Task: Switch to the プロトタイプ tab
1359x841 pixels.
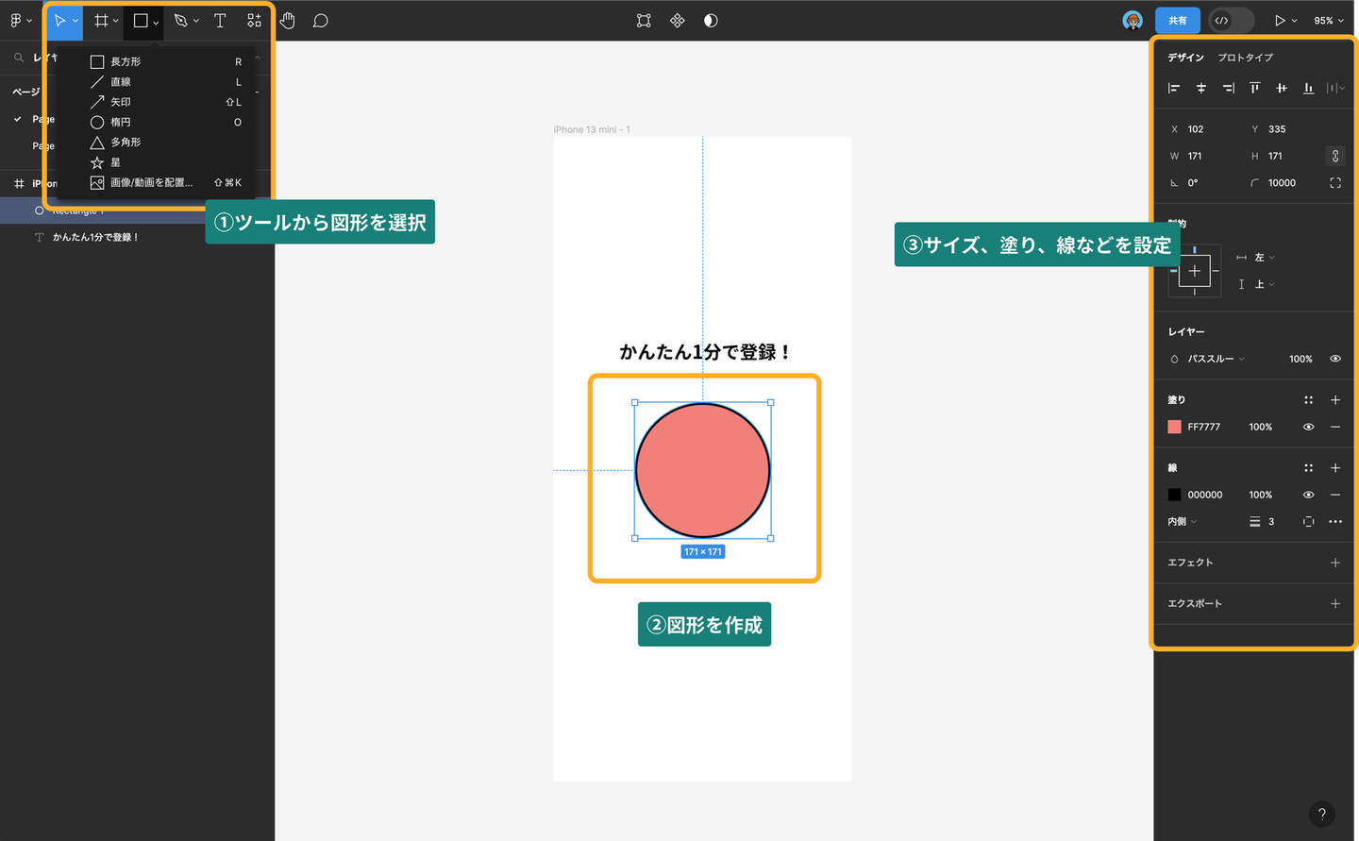Action: point(1245,58)
